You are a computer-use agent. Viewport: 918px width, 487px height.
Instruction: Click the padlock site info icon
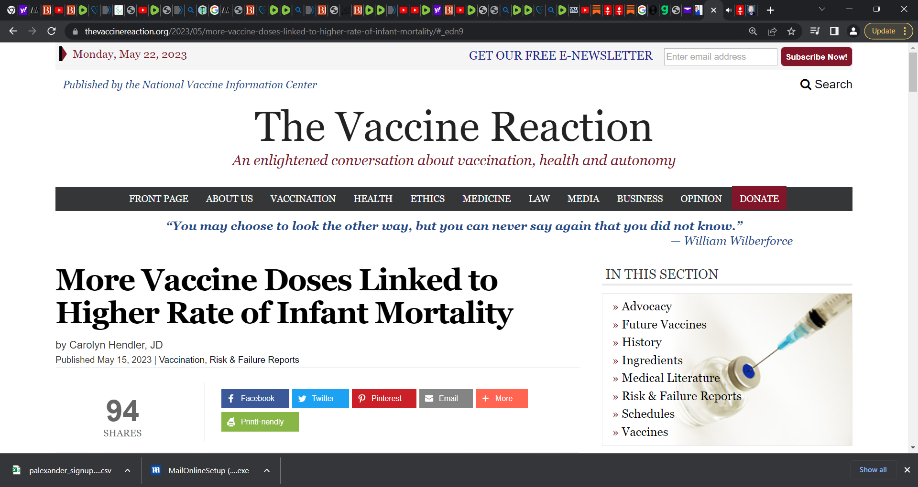pos(75,32)
